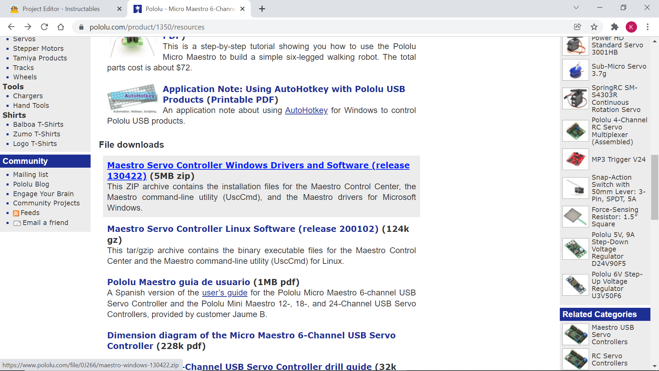
Task: Open Snap-Action Switch thumbnail image
Action: tap(576, 188)
